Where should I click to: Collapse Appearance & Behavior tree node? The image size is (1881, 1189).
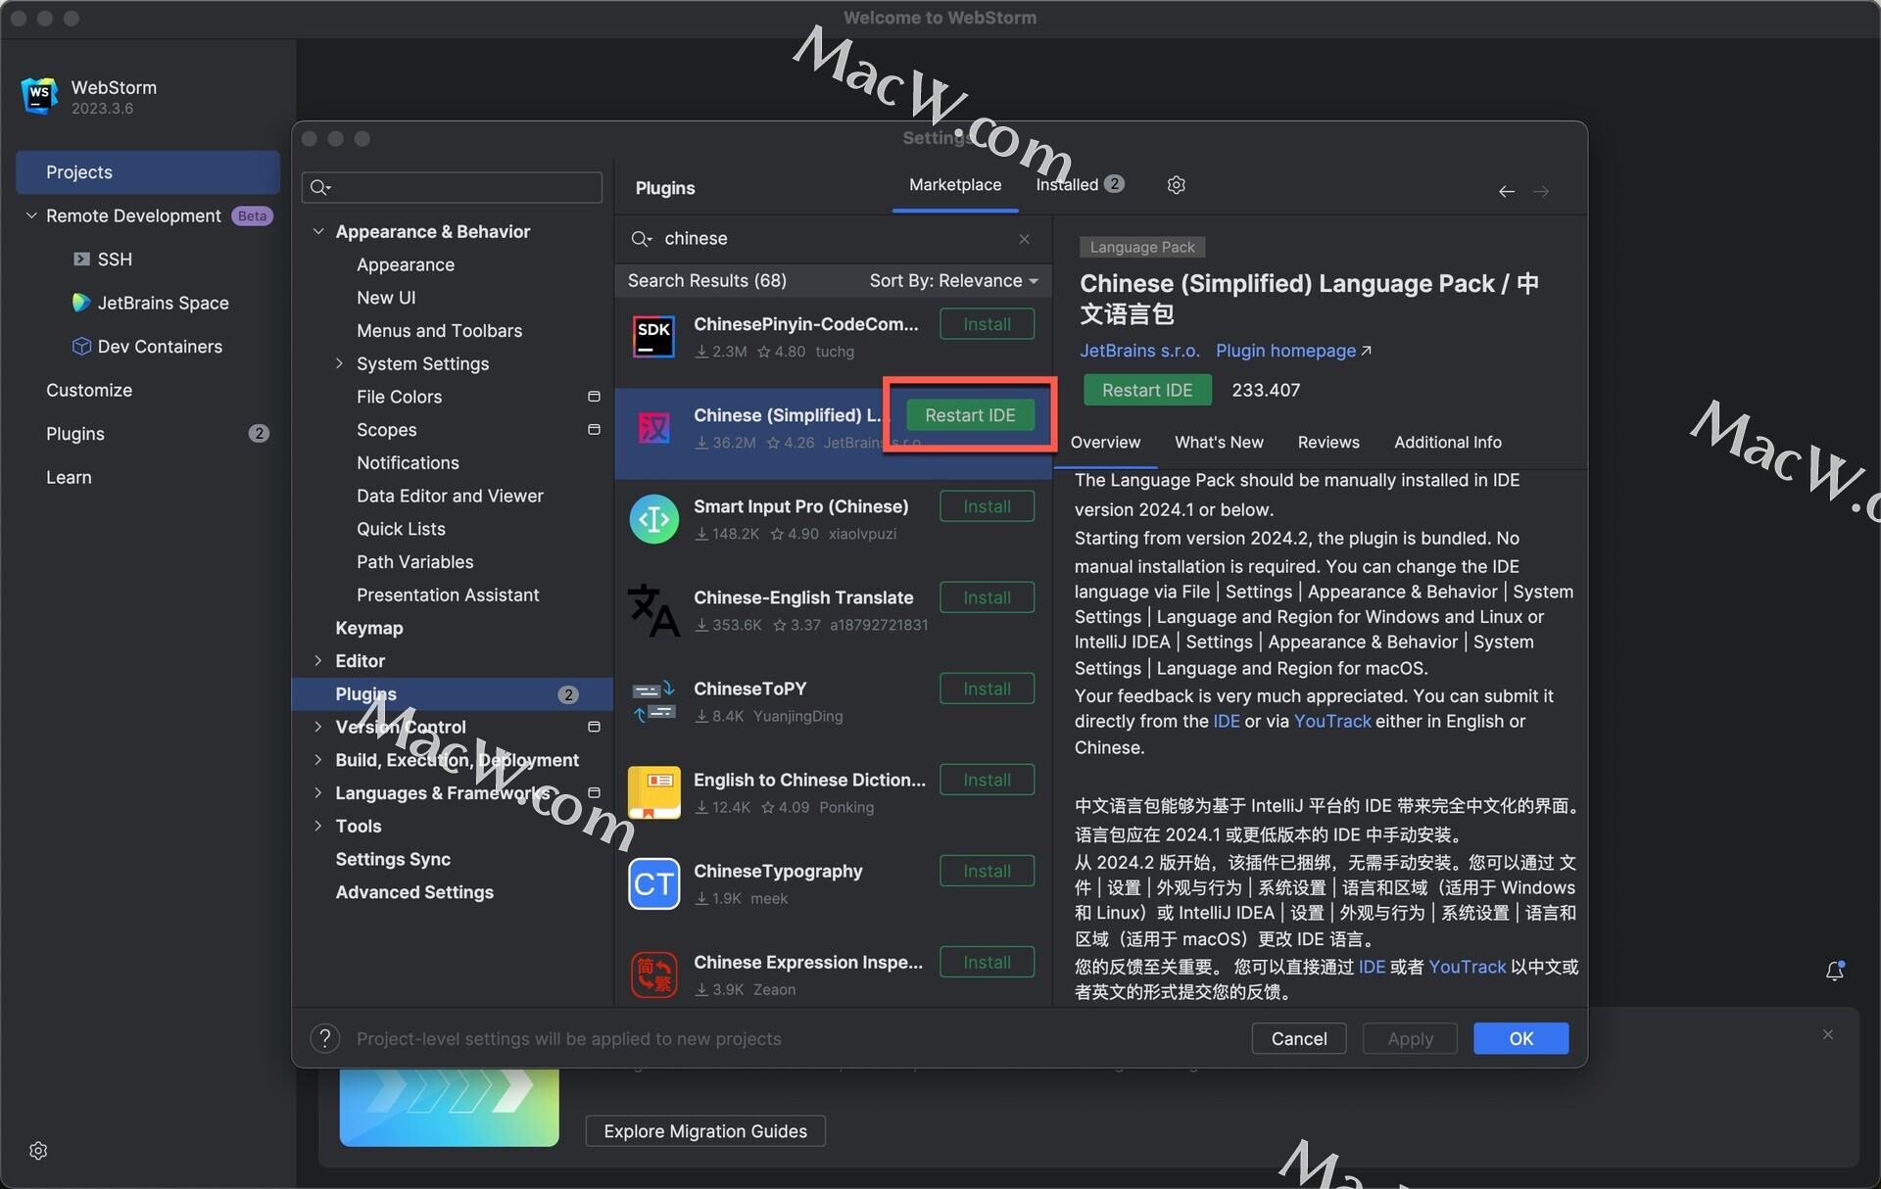[x=318, y=231]
